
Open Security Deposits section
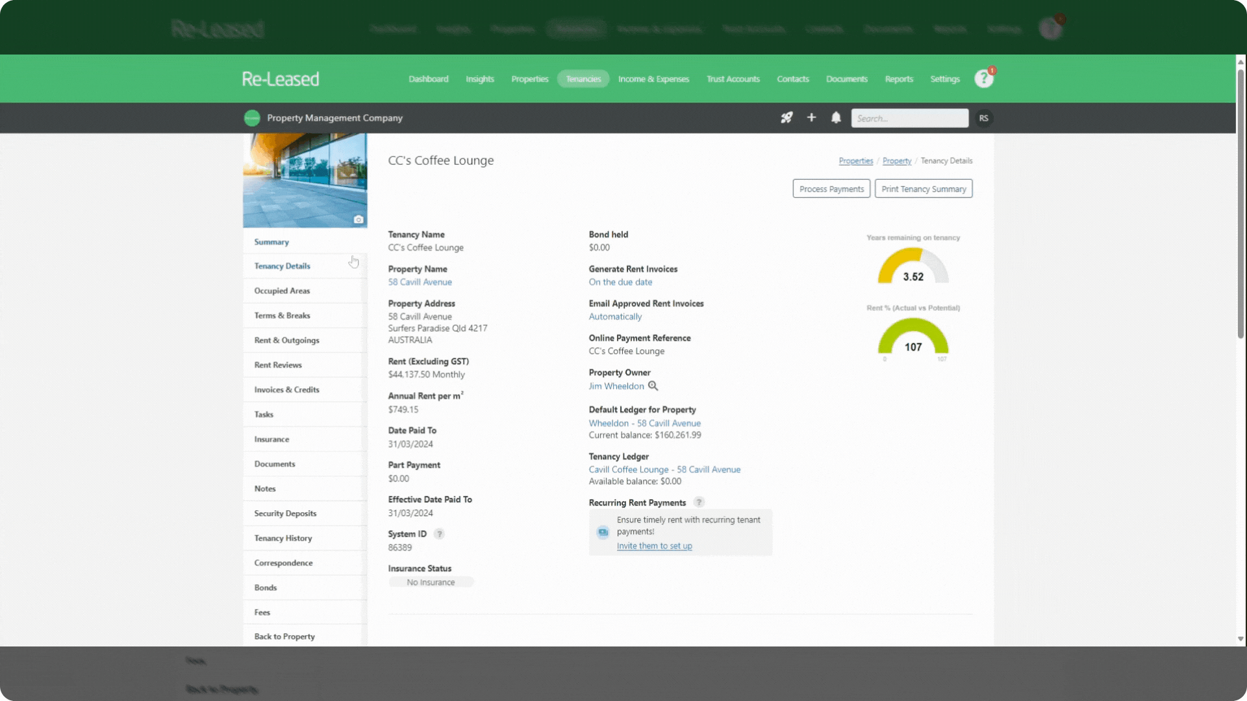pos(305,513)
